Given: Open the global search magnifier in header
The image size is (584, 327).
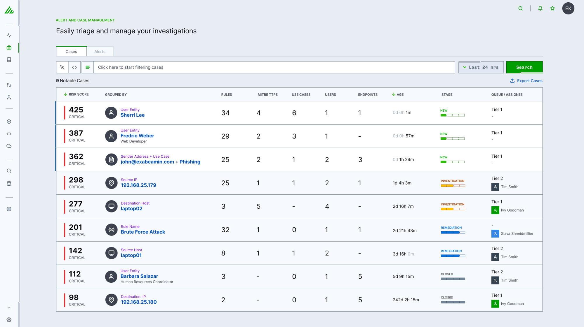Looking at the screenshot, I should (x=521, y=8).
